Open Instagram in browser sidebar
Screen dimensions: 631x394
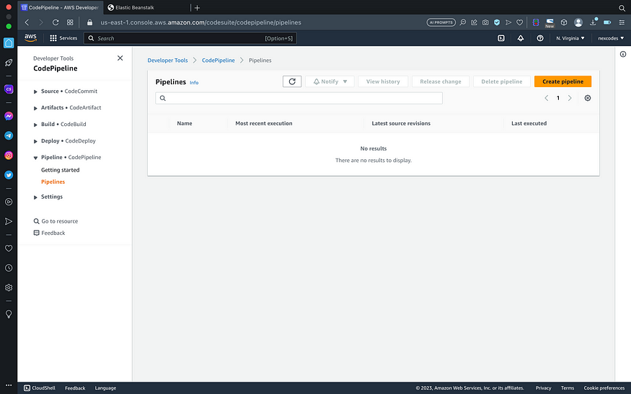tap(9, 155)
